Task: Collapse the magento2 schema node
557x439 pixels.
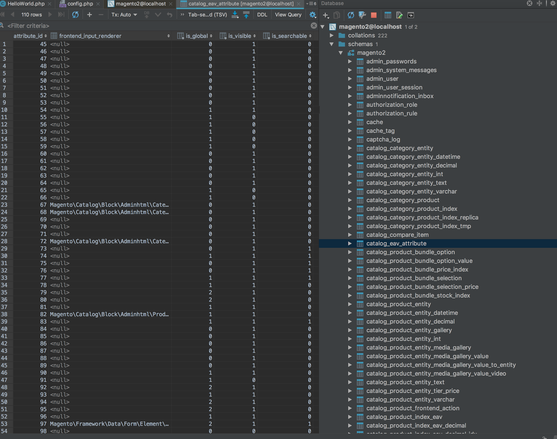Action: 340,53
